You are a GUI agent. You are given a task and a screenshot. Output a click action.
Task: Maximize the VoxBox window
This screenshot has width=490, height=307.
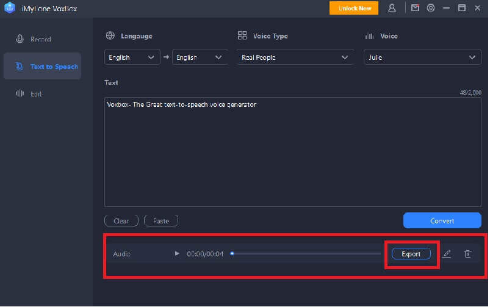pos(461,8)
